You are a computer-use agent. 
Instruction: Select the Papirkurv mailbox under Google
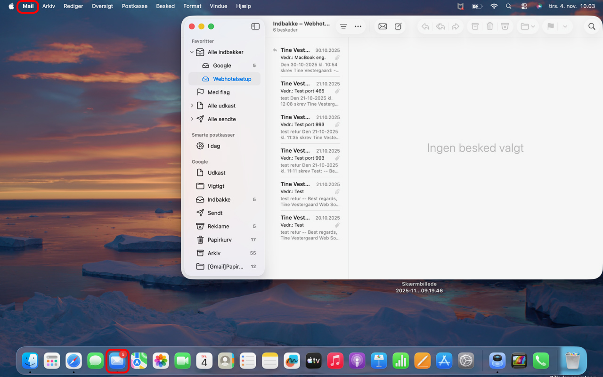220,240
